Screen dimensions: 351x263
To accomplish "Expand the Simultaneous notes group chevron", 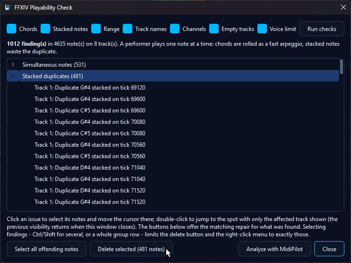I will pyautogui.click(x=13, y=65).
